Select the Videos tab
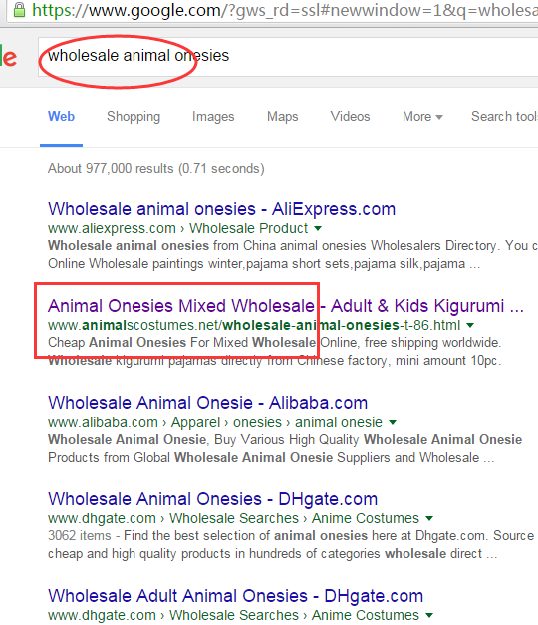Image resolution: width=538 pixels, height=625 pixels. (350, 116)
